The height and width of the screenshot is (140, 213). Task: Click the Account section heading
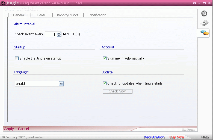pos(108,47)
